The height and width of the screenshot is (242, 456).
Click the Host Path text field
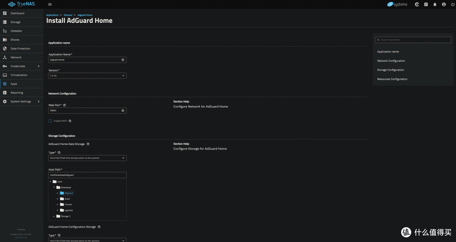[87, 175]
